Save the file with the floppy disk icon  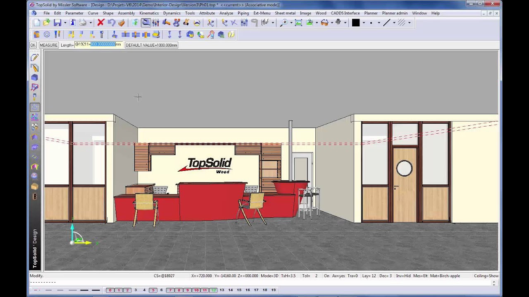[x=57, y=23]
